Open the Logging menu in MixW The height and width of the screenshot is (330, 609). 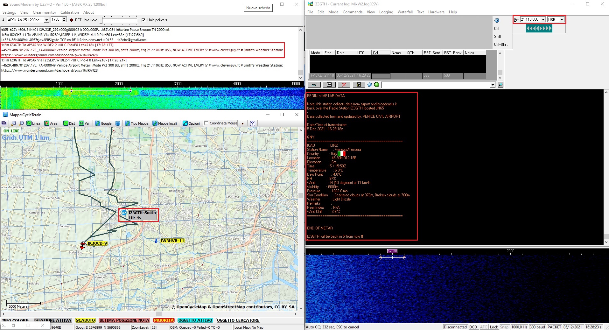pyautogui.click(x=386, y=12)
